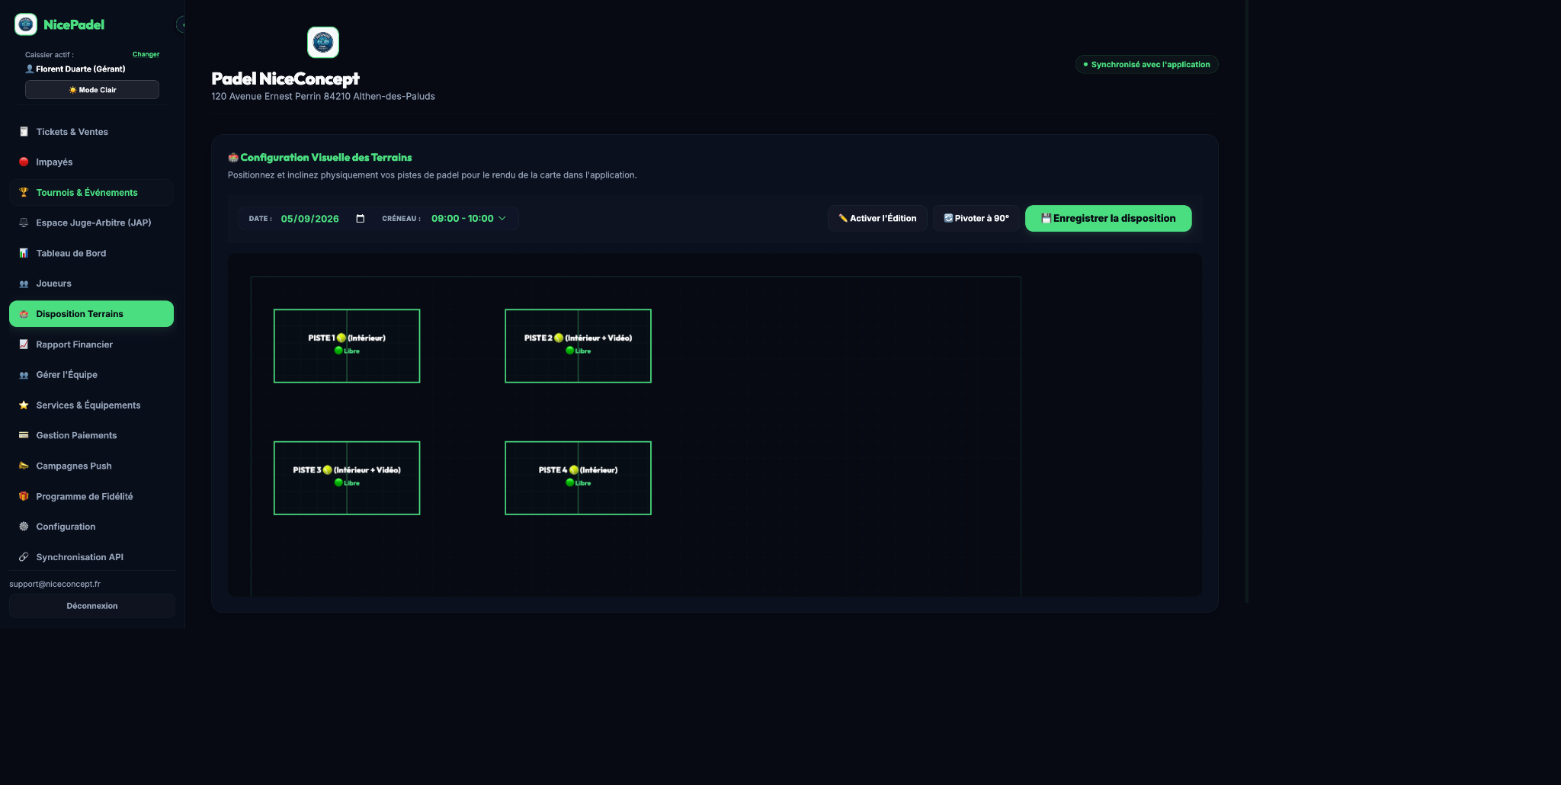The image size is (1561, 785).
Task: Toggle Mode Clair light theme
Action: [x=92, y=90]
